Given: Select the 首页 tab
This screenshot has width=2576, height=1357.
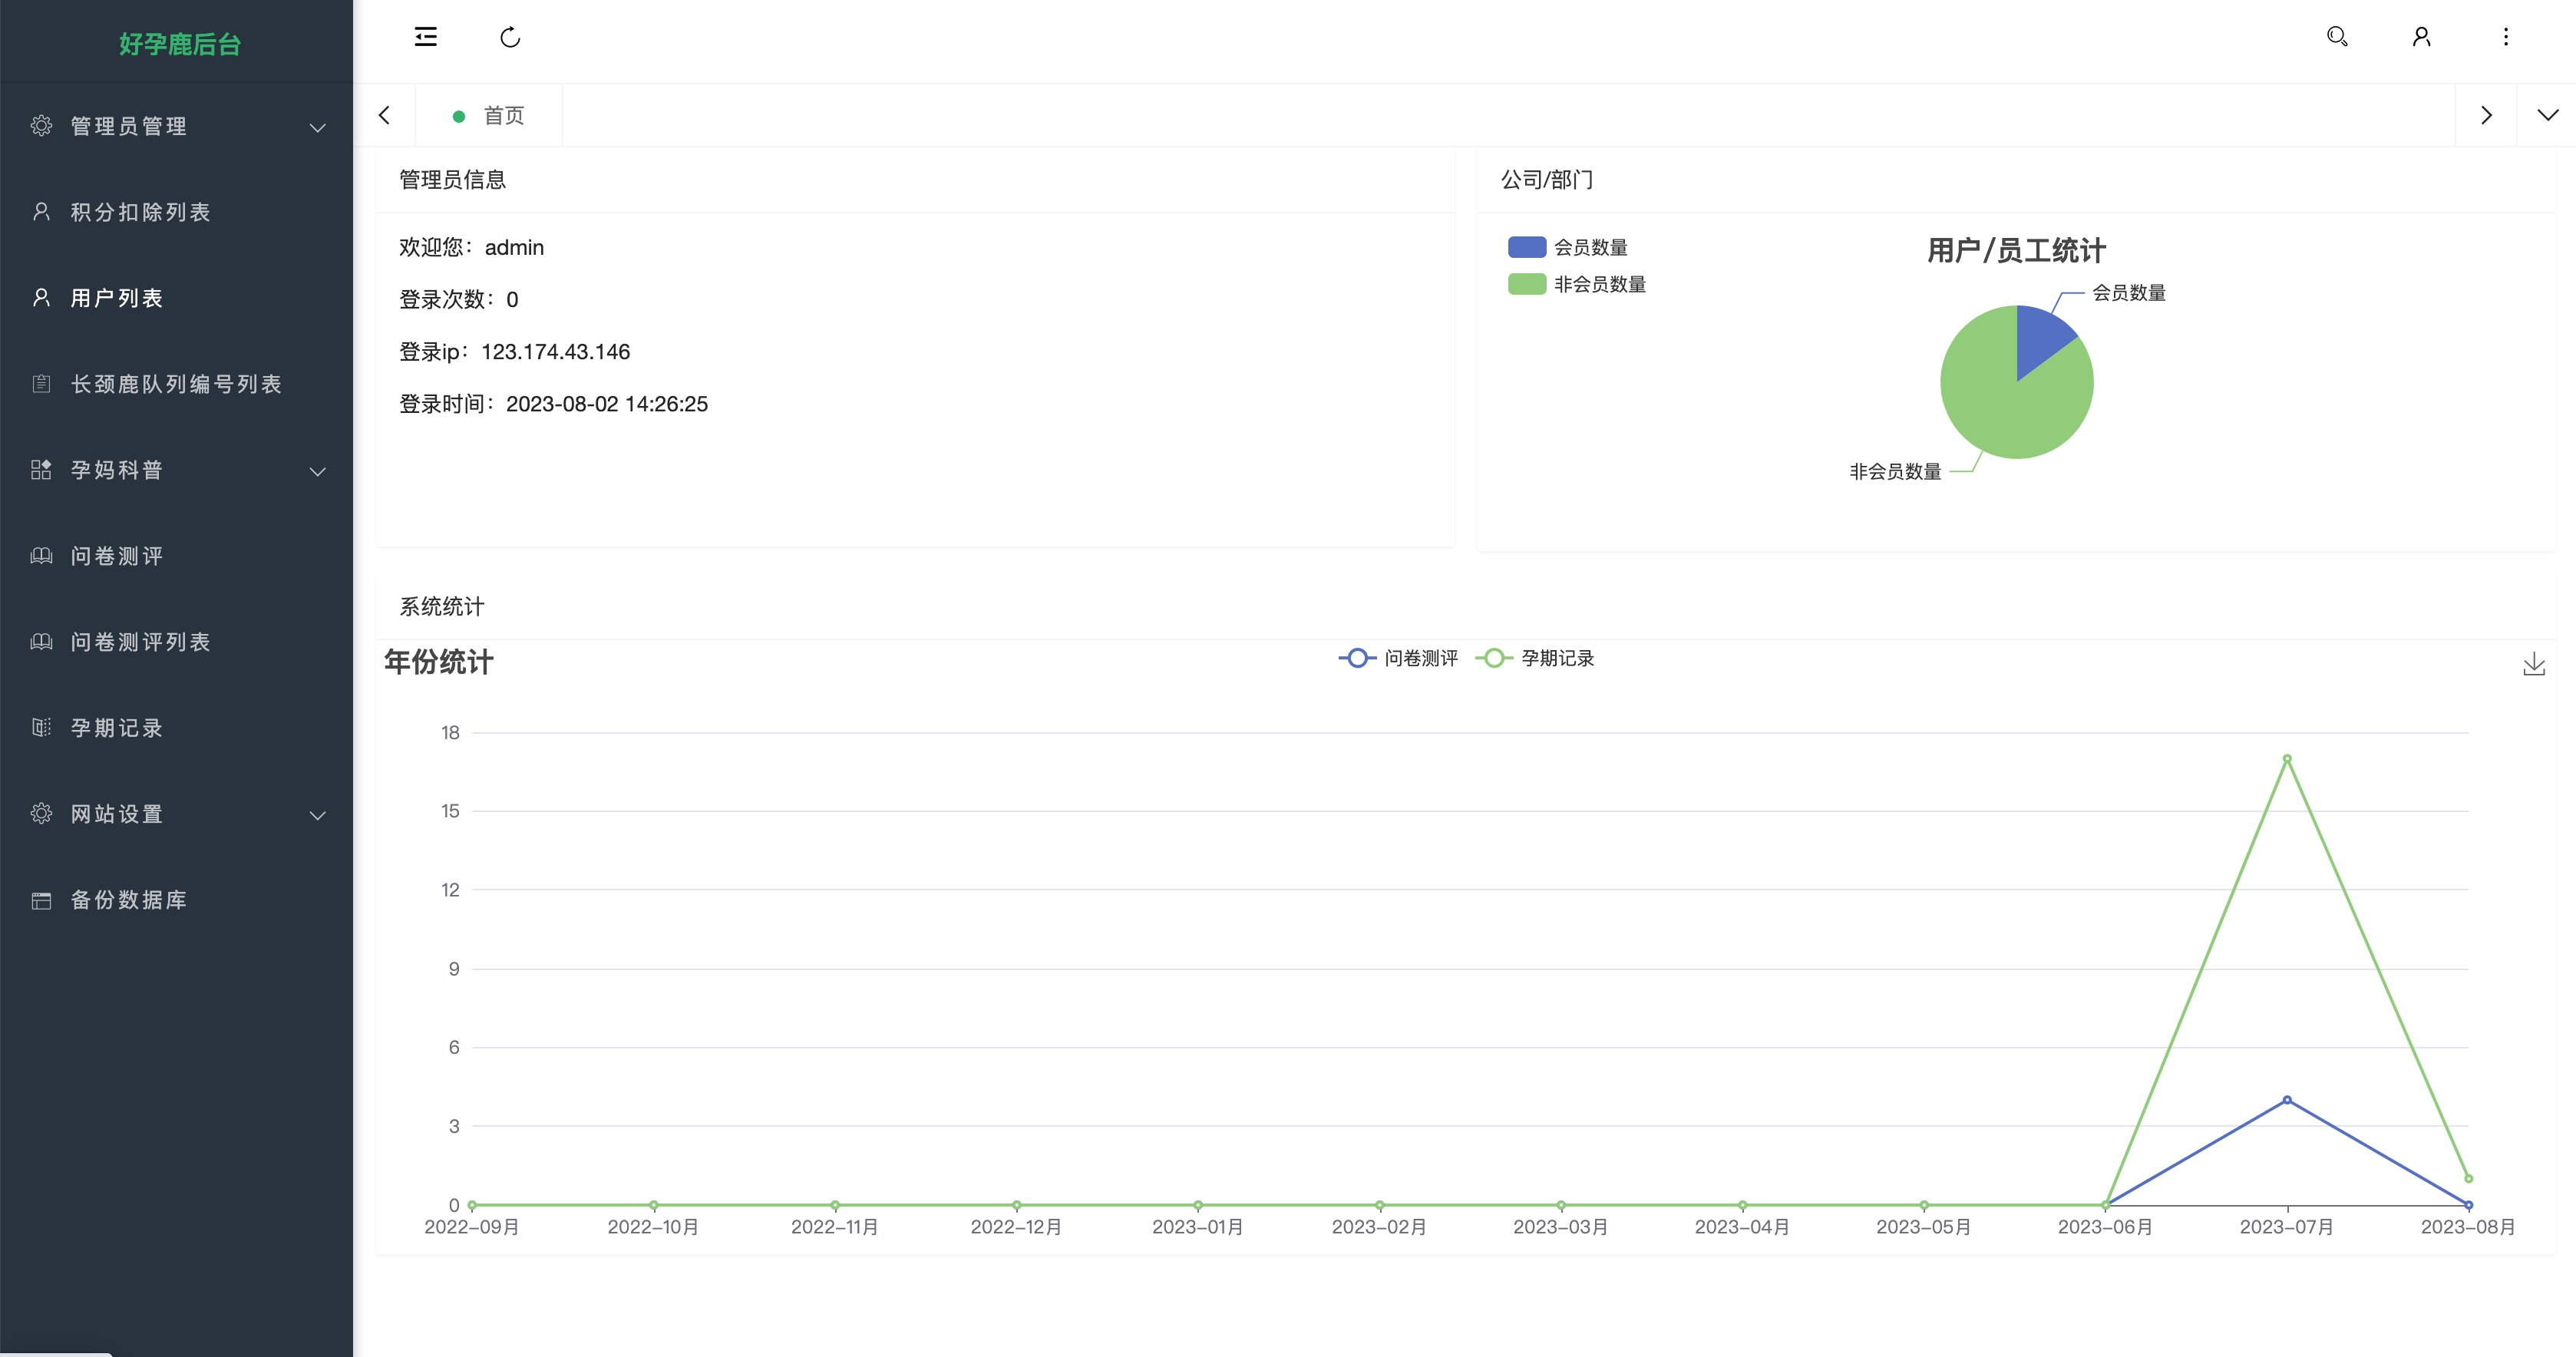Looking at the screenshot, I should click(x=489, y=116).
